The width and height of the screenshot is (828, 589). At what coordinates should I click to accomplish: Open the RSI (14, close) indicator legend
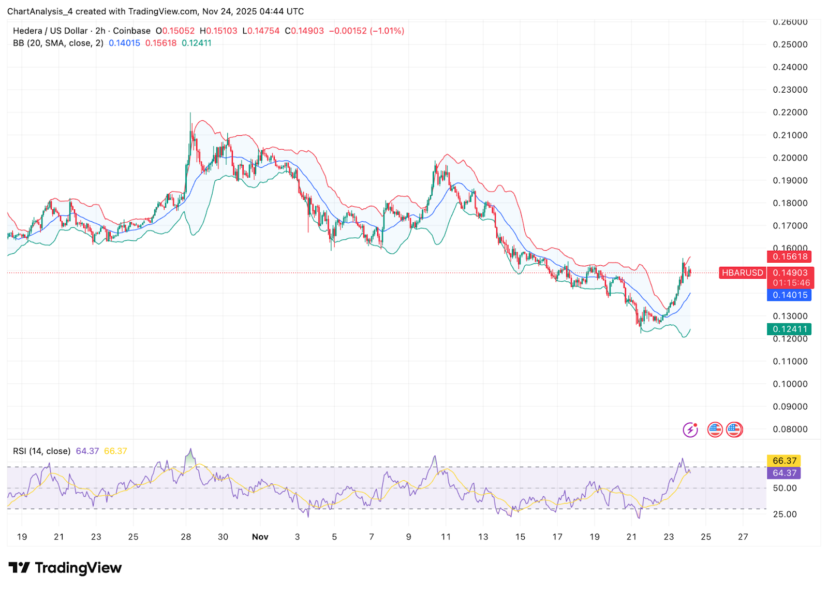(x=41, y=451)
